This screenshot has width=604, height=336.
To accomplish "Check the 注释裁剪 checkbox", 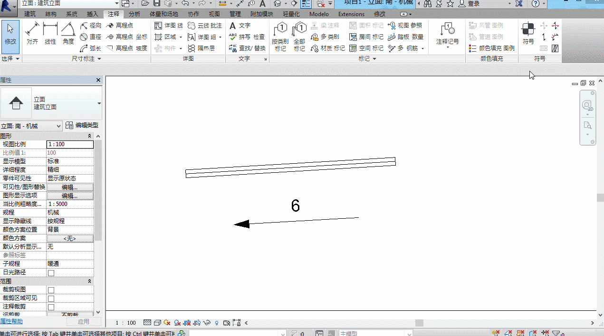I will pyautogui.click(x=51, y=307).
